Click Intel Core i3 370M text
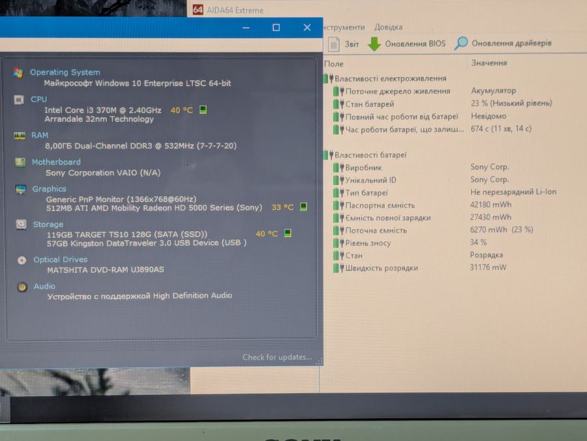The image size is (587, 441). [x=103, y=110]
